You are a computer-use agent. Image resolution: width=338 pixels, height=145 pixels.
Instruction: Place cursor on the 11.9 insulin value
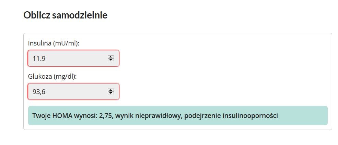(39, 58)
